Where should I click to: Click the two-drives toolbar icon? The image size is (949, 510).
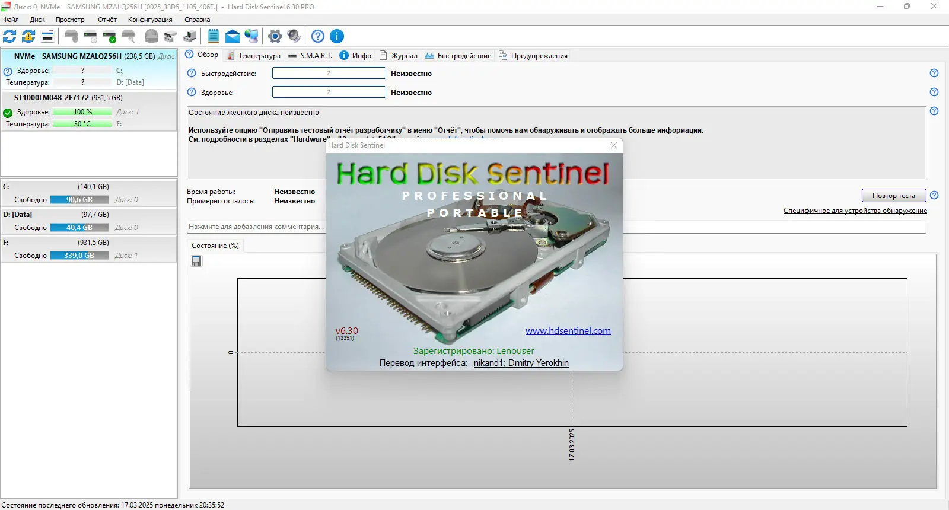tap(171, 36)
